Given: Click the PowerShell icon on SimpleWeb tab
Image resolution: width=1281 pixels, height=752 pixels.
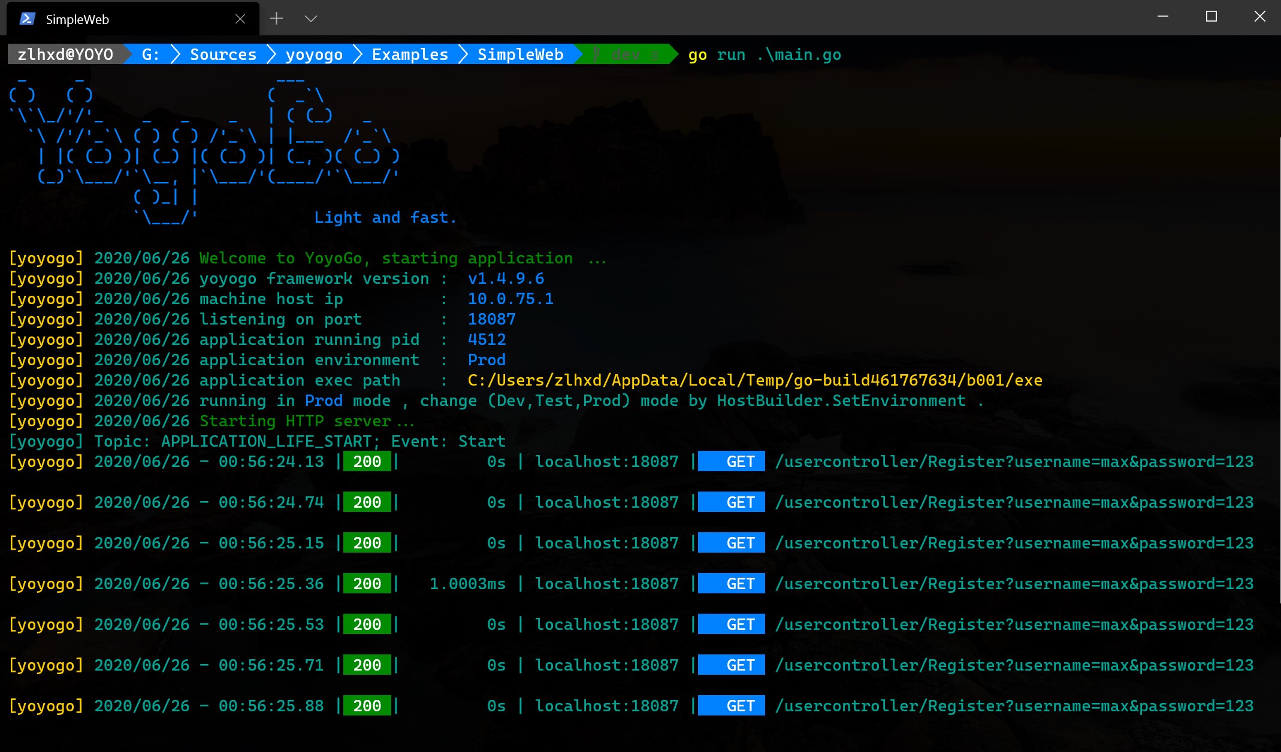Looking at the screenshot, I should pos(27,19).
